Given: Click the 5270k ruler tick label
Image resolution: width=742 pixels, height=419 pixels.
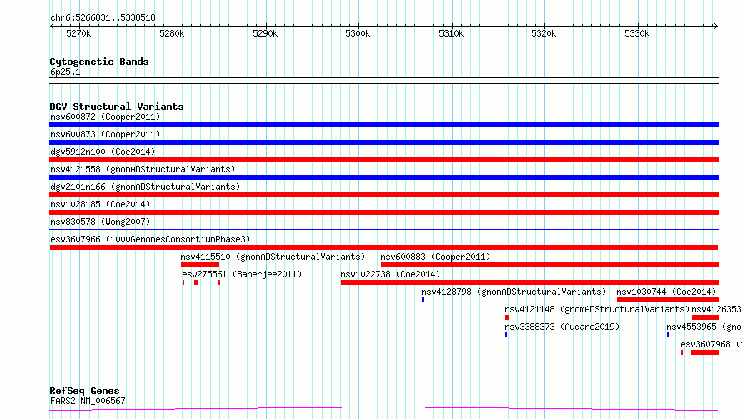Looking at the screenshot, I should pyautogui.click(x=78, y=33).
